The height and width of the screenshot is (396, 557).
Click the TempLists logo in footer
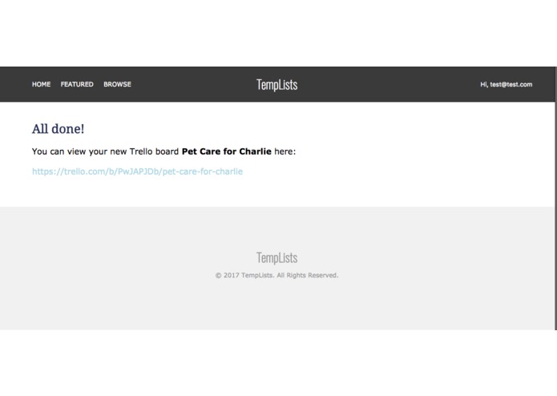coord(277,258)
